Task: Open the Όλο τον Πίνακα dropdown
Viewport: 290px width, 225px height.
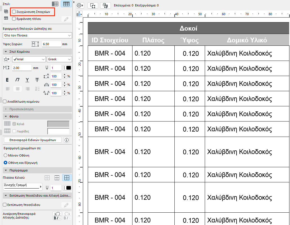Action: pyautogui.click(x=37, y=35)
